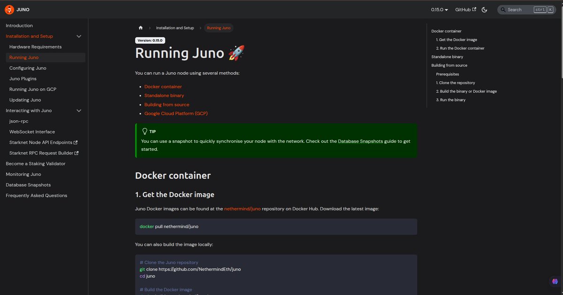Jump to 1. Clone the repository TOC entry
The width and height of the screenshot is (563, 295).
[x=456, y=83]
